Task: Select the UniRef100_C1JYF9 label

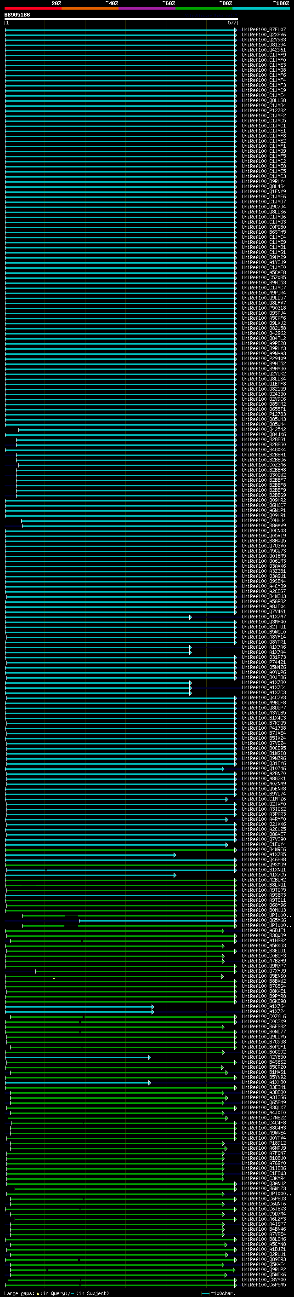Action: coord(264,55)
